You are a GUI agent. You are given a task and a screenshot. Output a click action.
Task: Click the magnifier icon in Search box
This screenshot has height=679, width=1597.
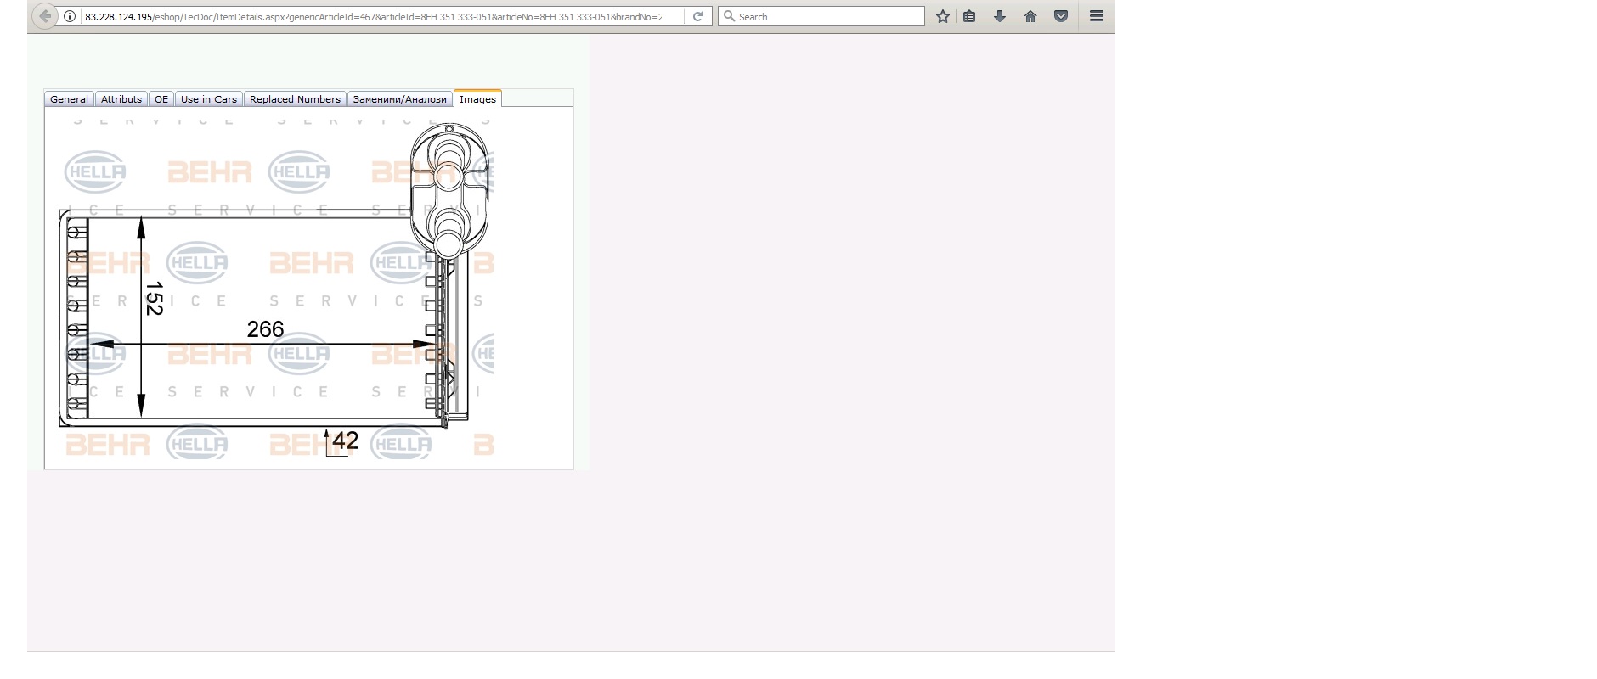coord(729,16)
